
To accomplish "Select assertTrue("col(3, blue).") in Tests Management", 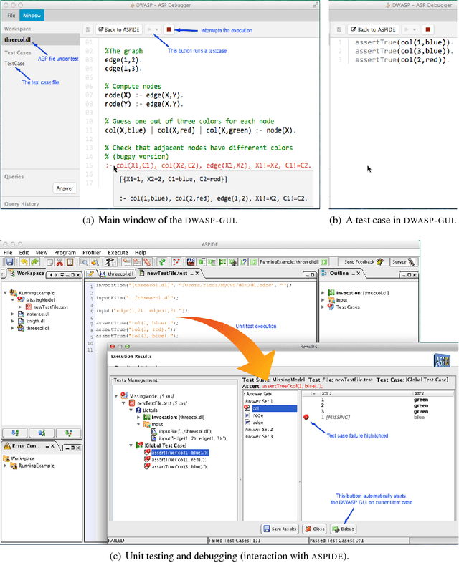I will click(x=180, y=467).
